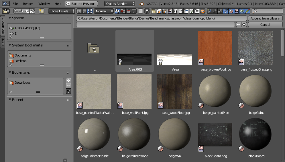Image resolution: width=285 pixels, height=162 pixels.
Task: Toggle text files filter
Action: (x=197, y=11)
